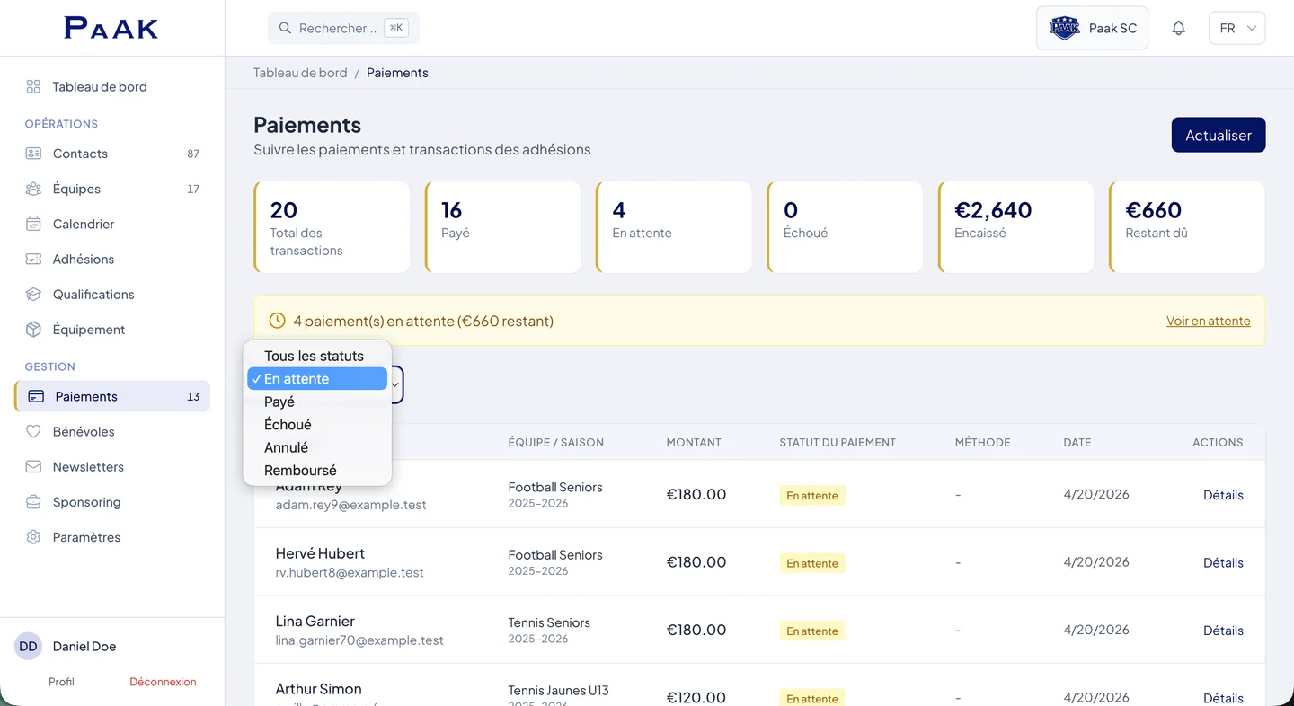Click the Paiements credit card icon
Image resolution: width=1294 pixels, height=706 pixels.
[36, 396]
